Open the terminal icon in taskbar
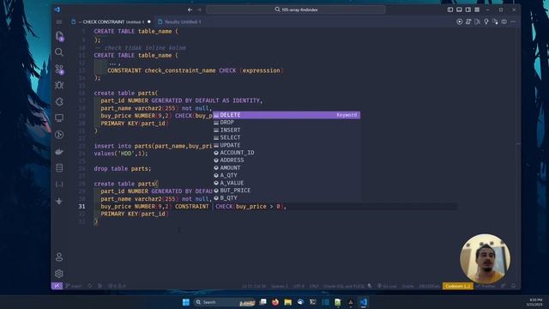Screen dimensions: 549x309 pos(312,302)
